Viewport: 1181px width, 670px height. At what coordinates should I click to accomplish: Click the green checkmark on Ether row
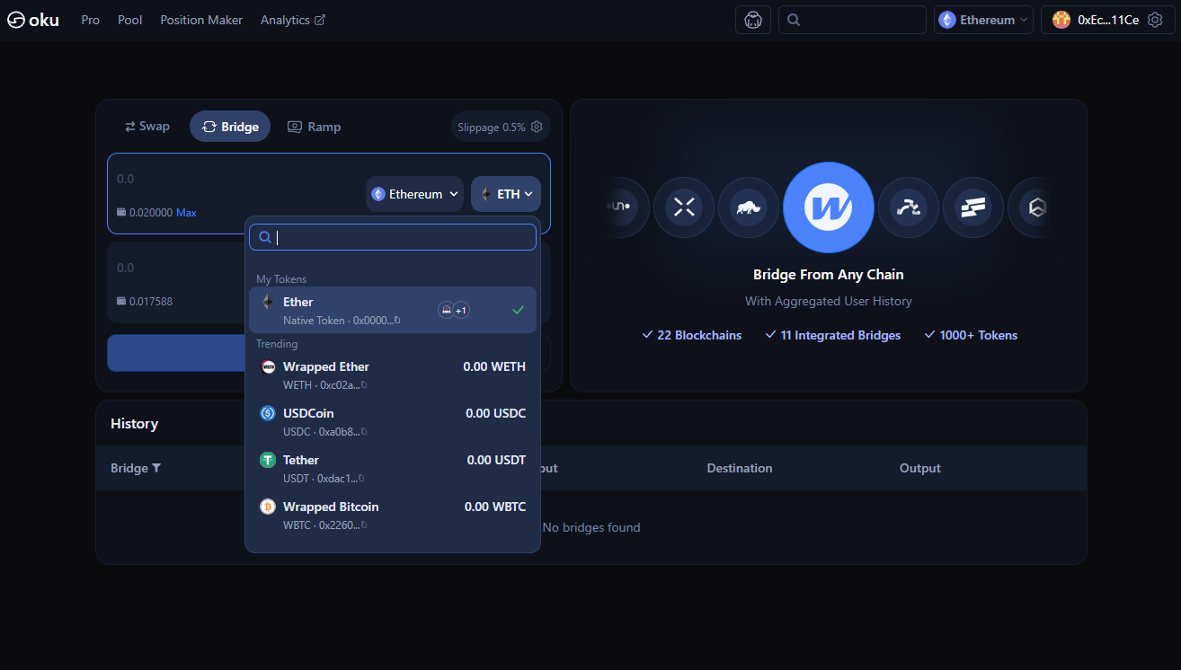tap(518, 310)
